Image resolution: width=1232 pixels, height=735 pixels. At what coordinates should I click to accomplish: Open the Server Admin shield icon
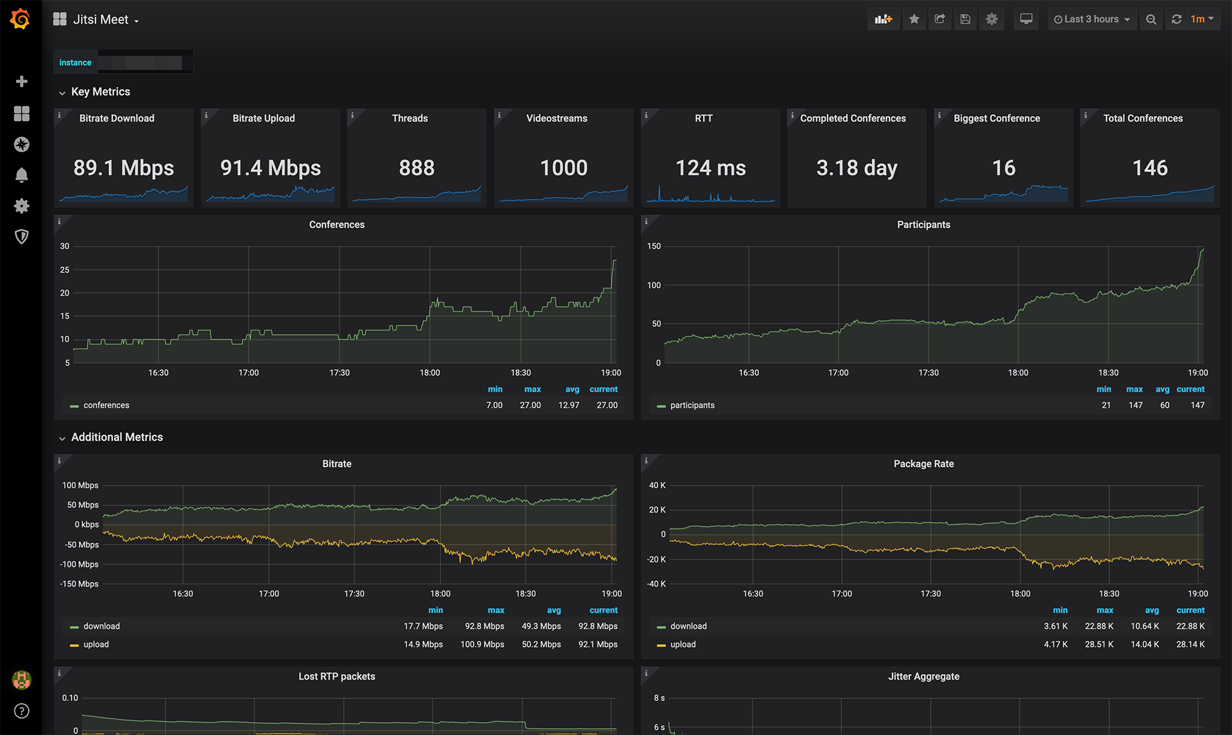click(22, 237)
